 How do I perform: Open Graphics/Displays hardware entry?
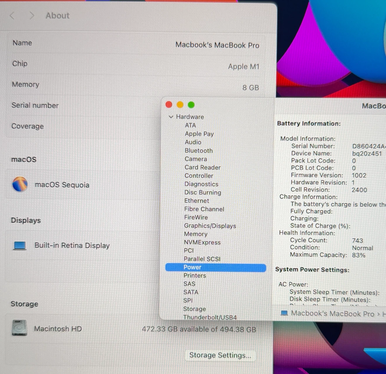210,226
